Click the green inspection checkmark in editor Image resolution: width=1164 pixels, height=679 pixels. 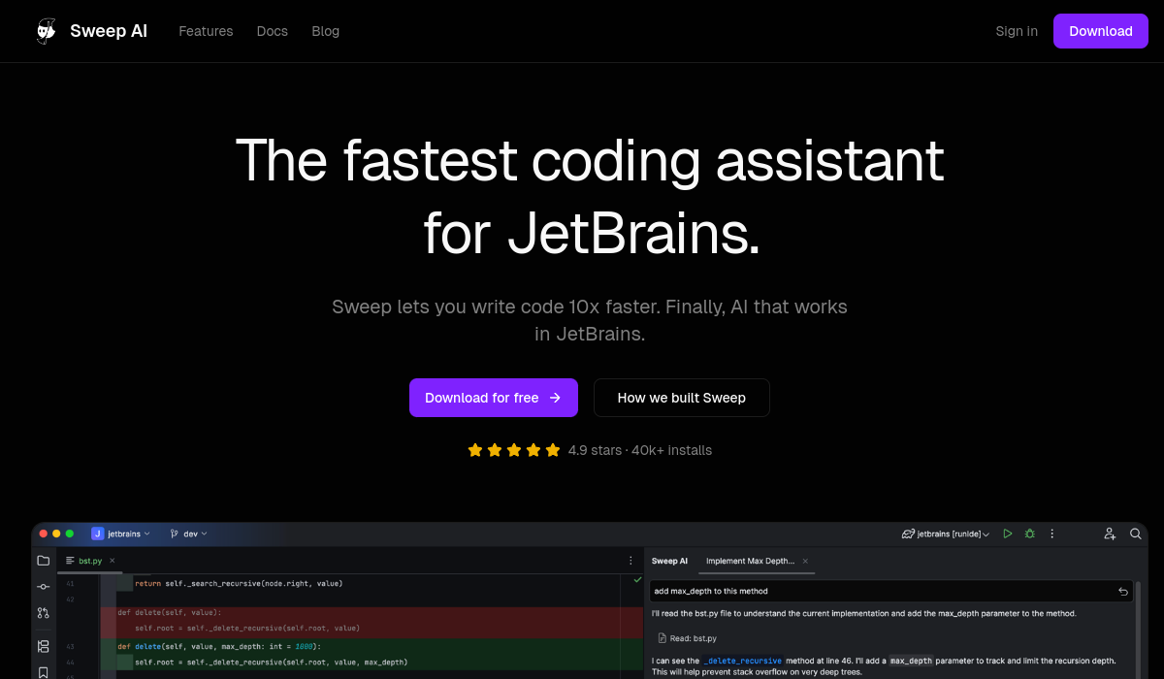[637, 579]
